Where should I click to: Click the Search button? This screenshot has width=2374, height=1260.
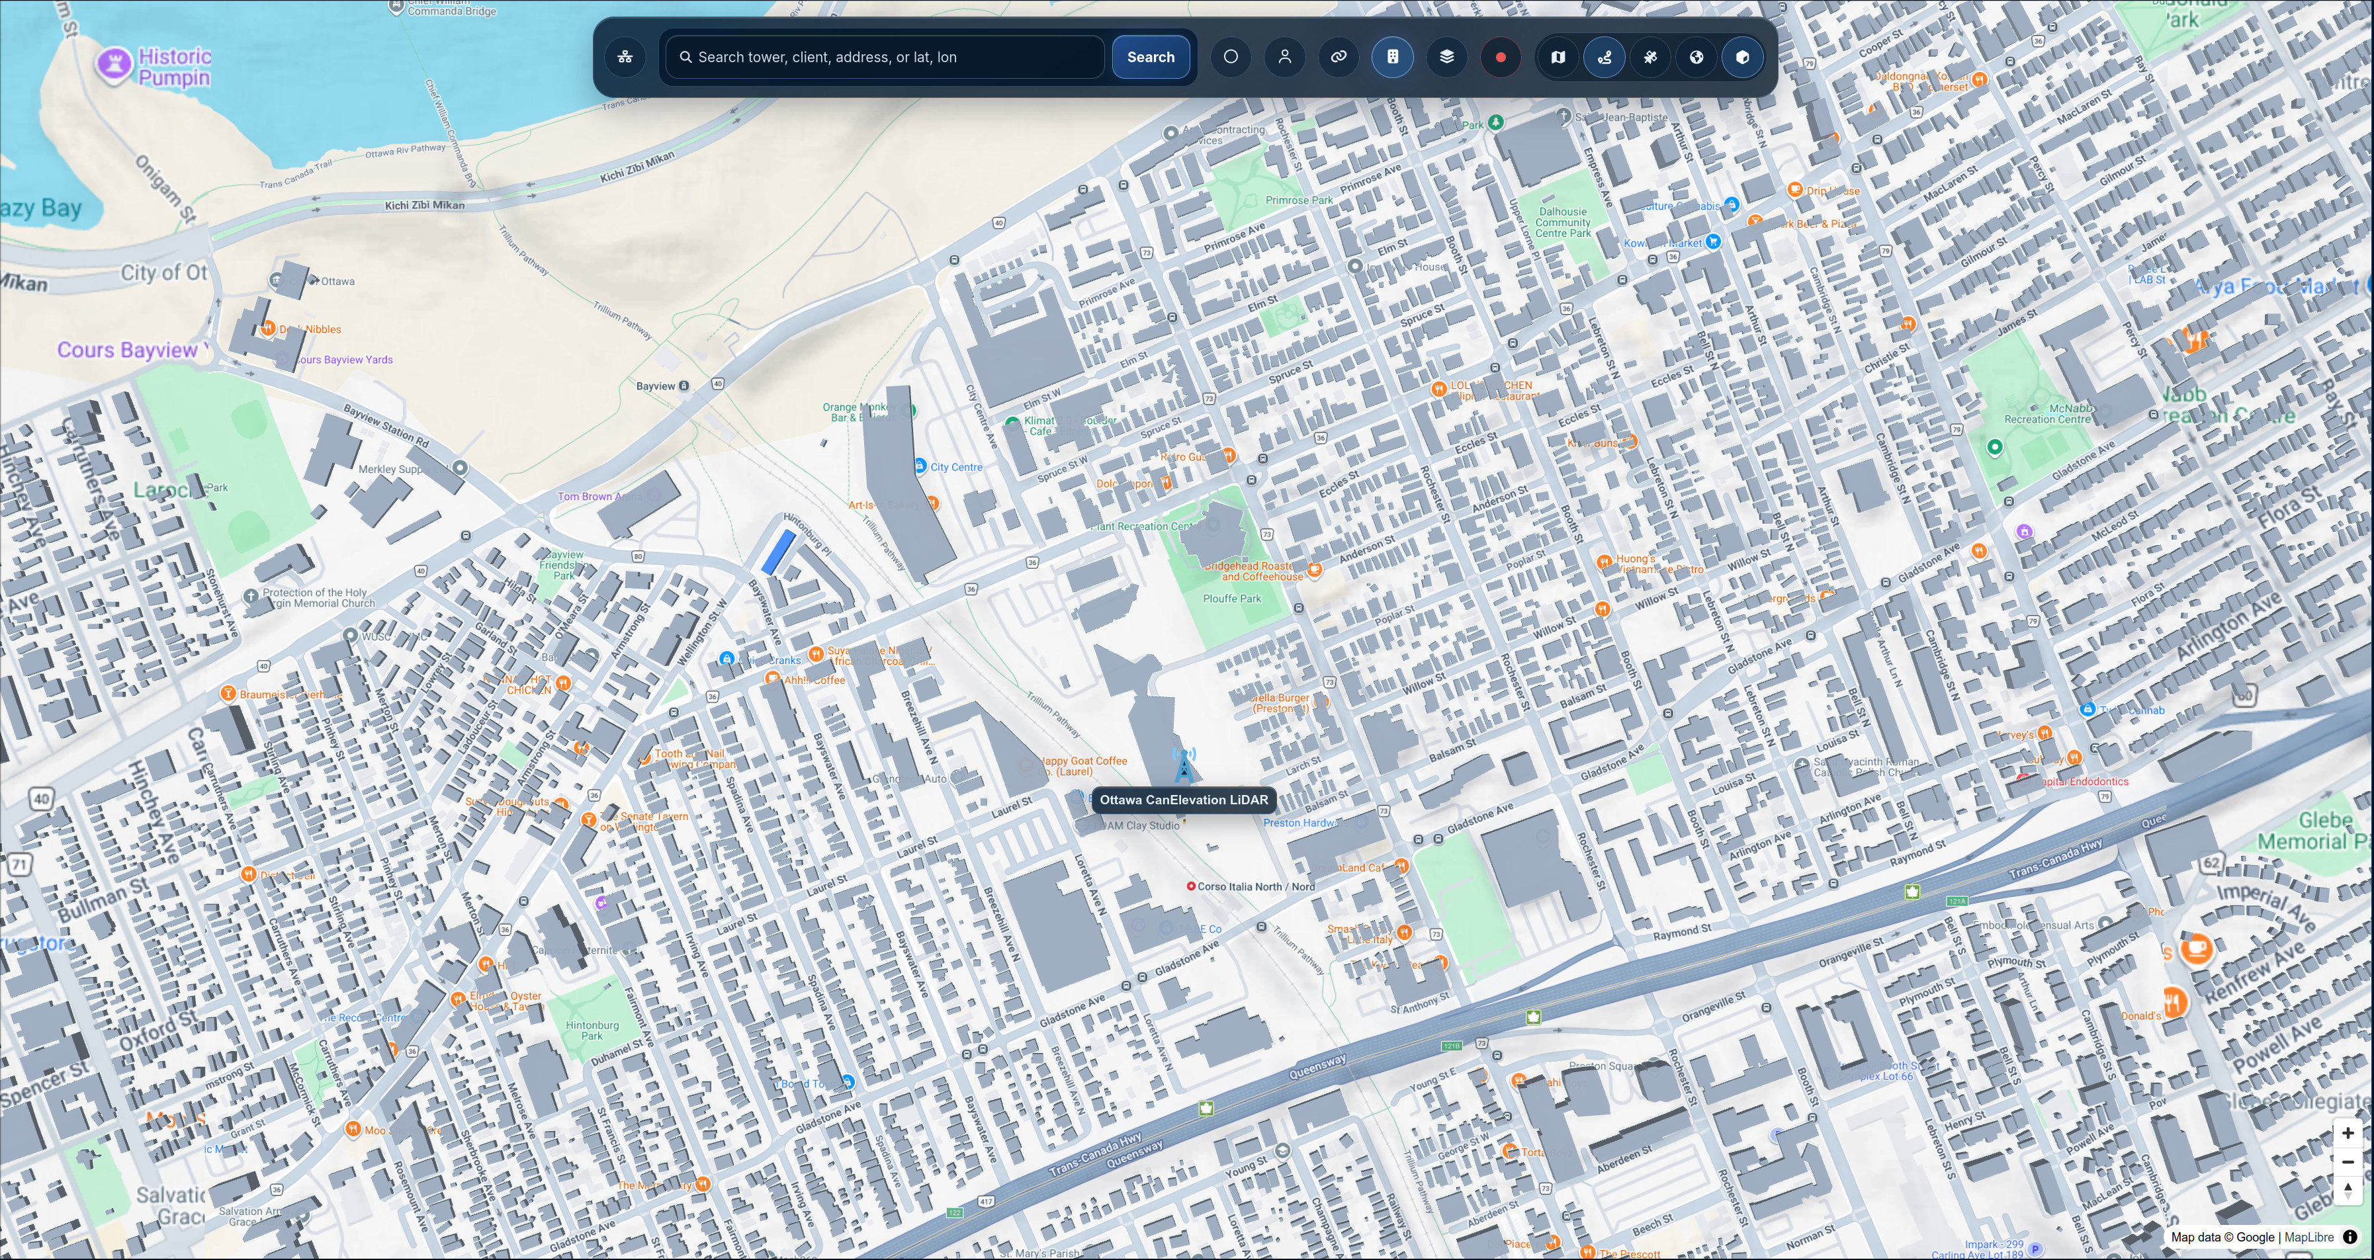point(1150,57)
